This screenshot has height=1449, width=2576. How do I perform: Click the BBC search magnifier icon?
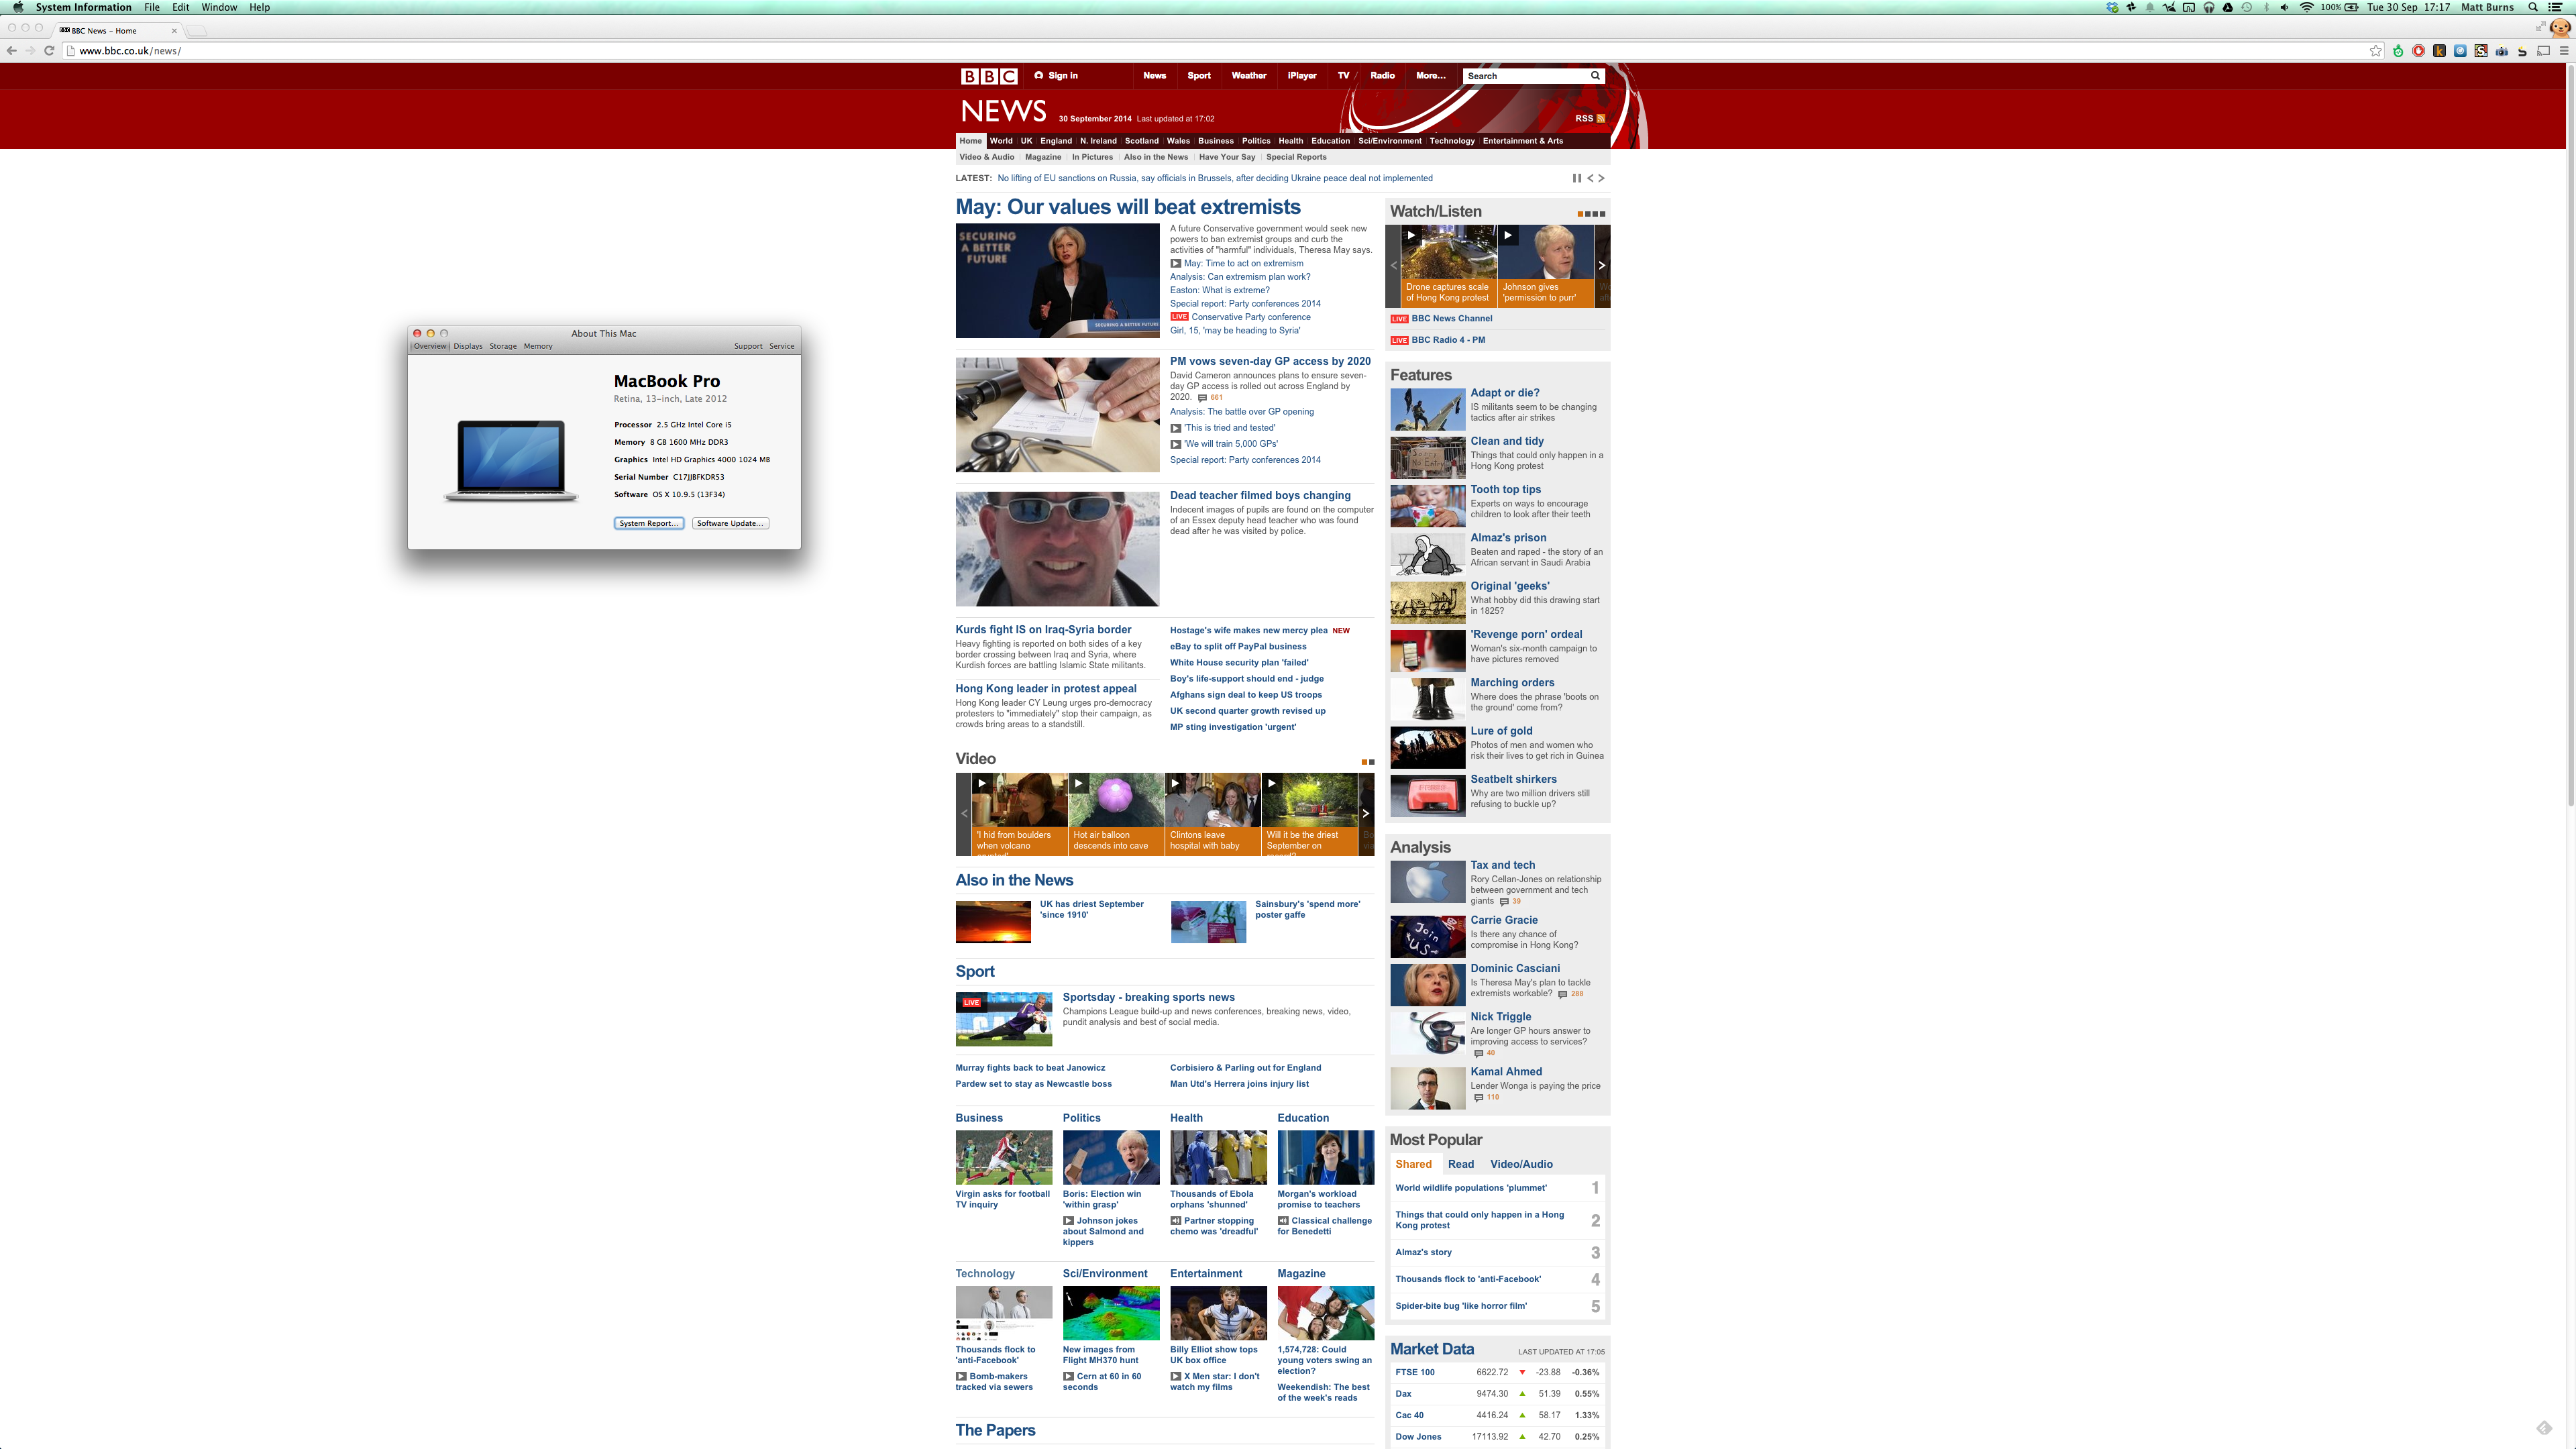pyautogui.click(x=1595, y=75)
